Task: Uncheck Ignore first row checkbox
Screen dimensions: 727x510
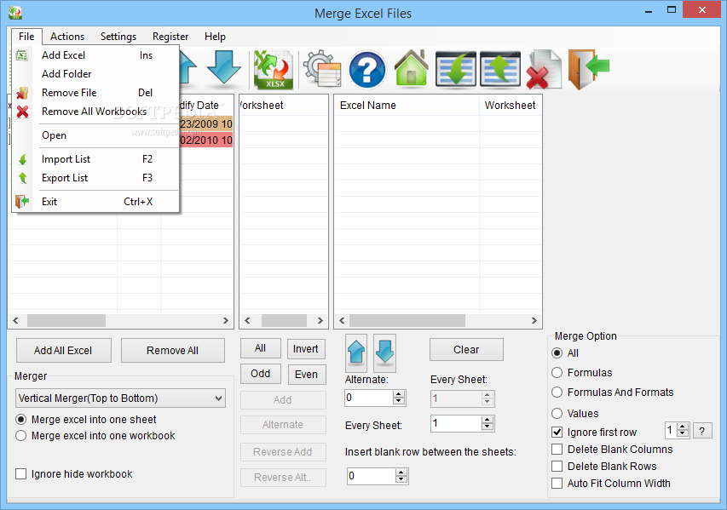Action: (557, 433)
